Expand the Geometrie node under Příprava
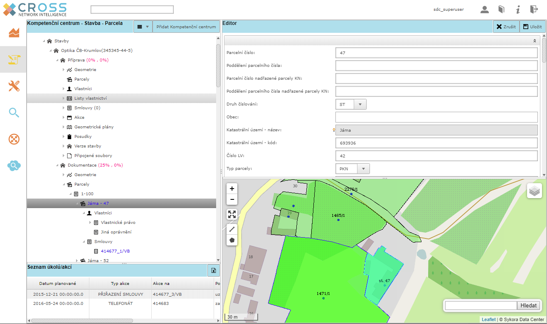This screenshot has width=547, height=324. tap(64, 70)
